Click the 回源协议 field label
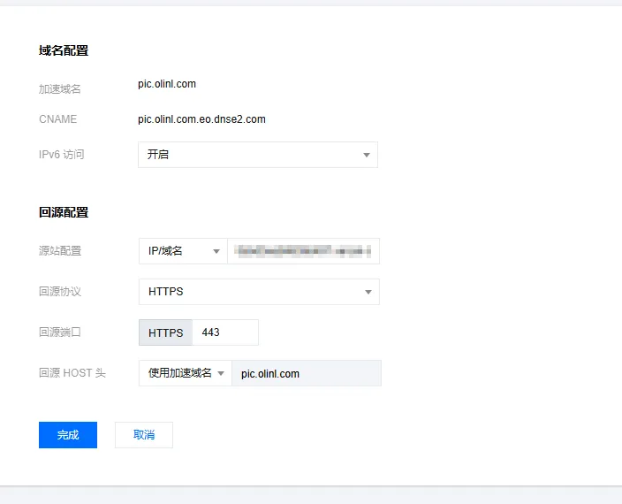The width and height of the screenshot is (622, 504). 60,292
